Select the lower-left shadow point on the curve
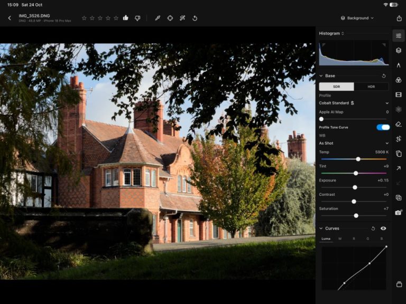406x304 pixels. pyautogui.click(x=344, y=283)
